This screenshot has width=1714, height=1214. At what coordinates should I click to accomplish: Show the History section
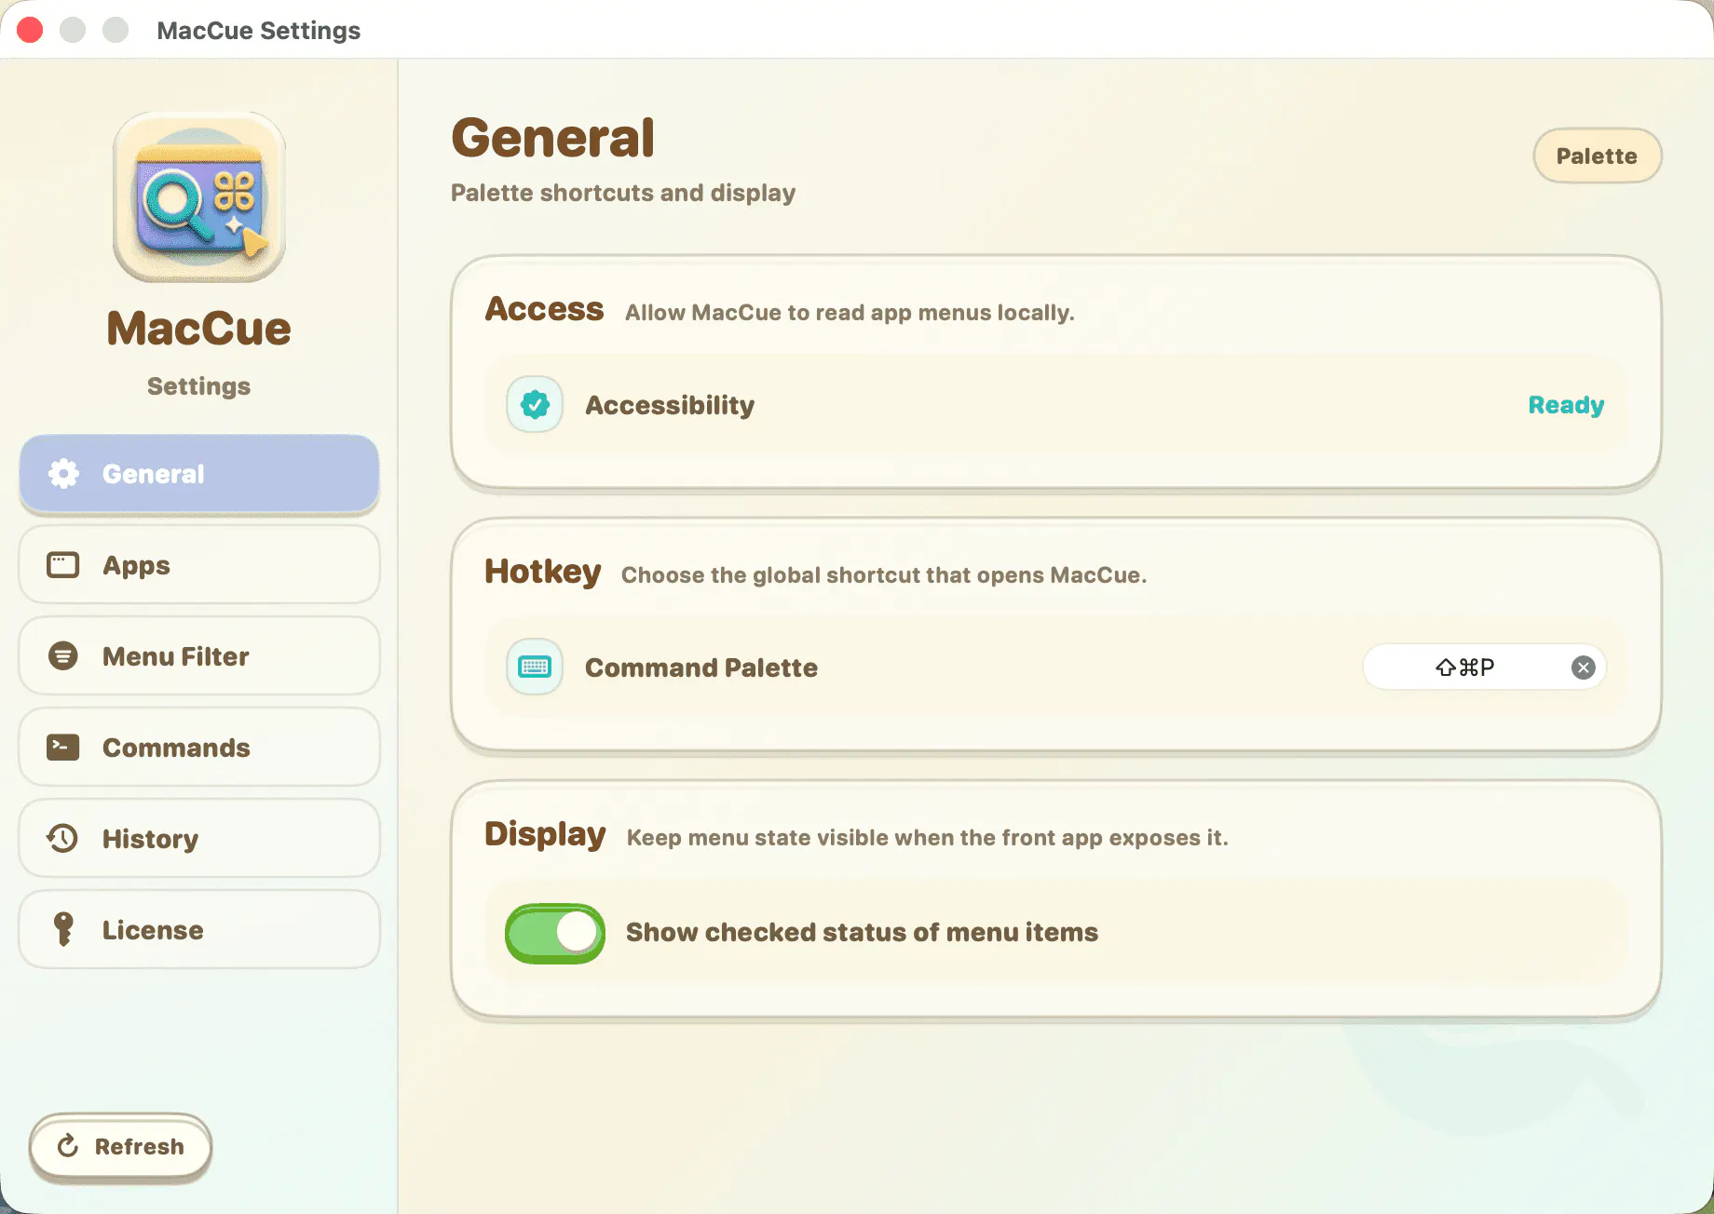(199, 839)
